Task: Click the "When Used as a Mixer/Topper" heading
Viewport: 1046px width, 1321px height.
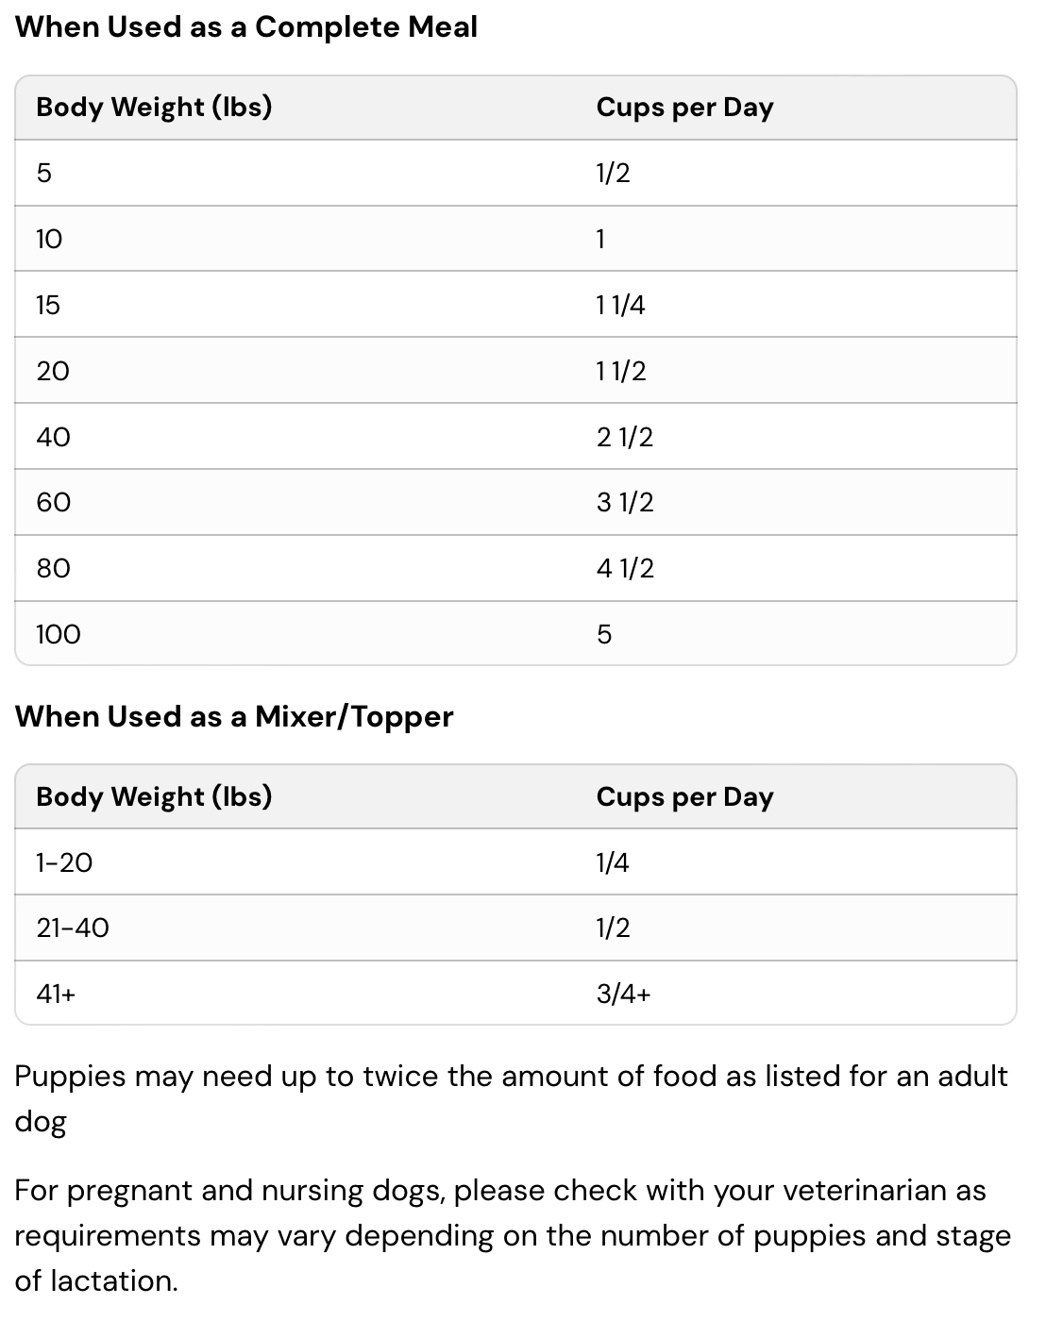Action: point(234,717)
